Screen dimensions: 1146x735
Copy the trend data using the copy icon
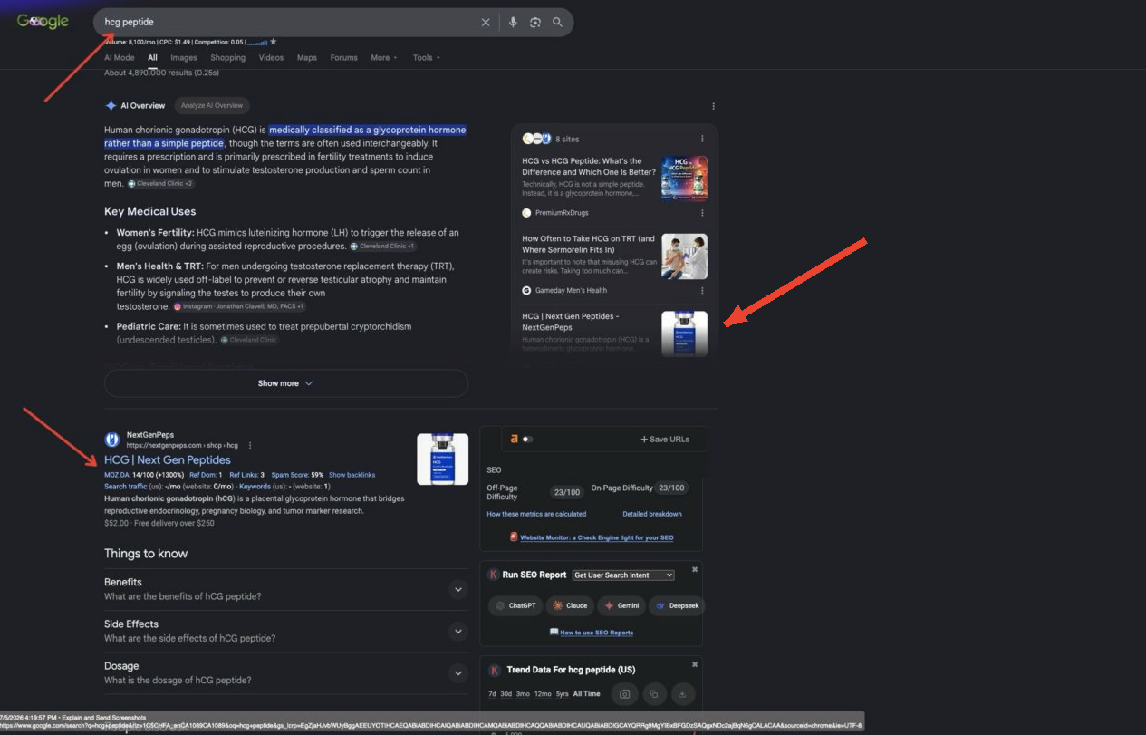click(654, 694)
